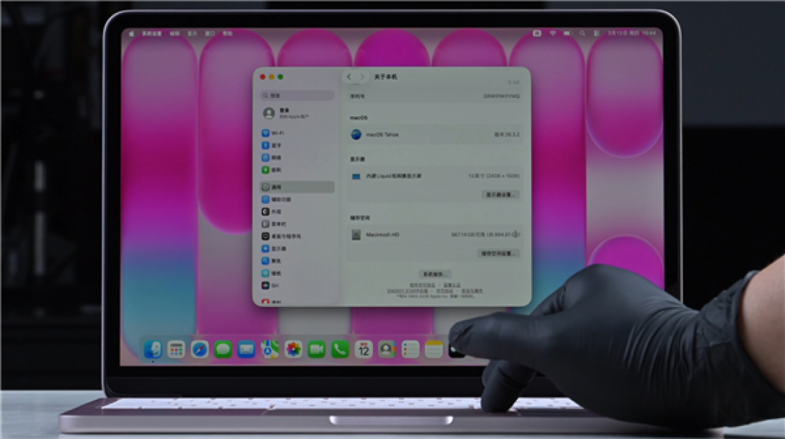Go forward with the right chevron
Image resolution: width=785 pixels, height=439 pixels.
pos(362,77)
